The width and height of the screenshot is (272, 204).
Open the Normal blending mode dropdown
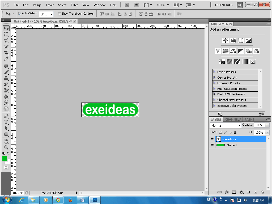(x=226, y=125)
